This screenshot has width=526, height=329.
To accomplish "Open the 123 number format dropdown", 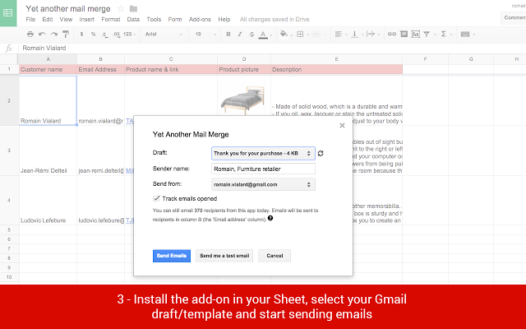I will pos(130,34).
